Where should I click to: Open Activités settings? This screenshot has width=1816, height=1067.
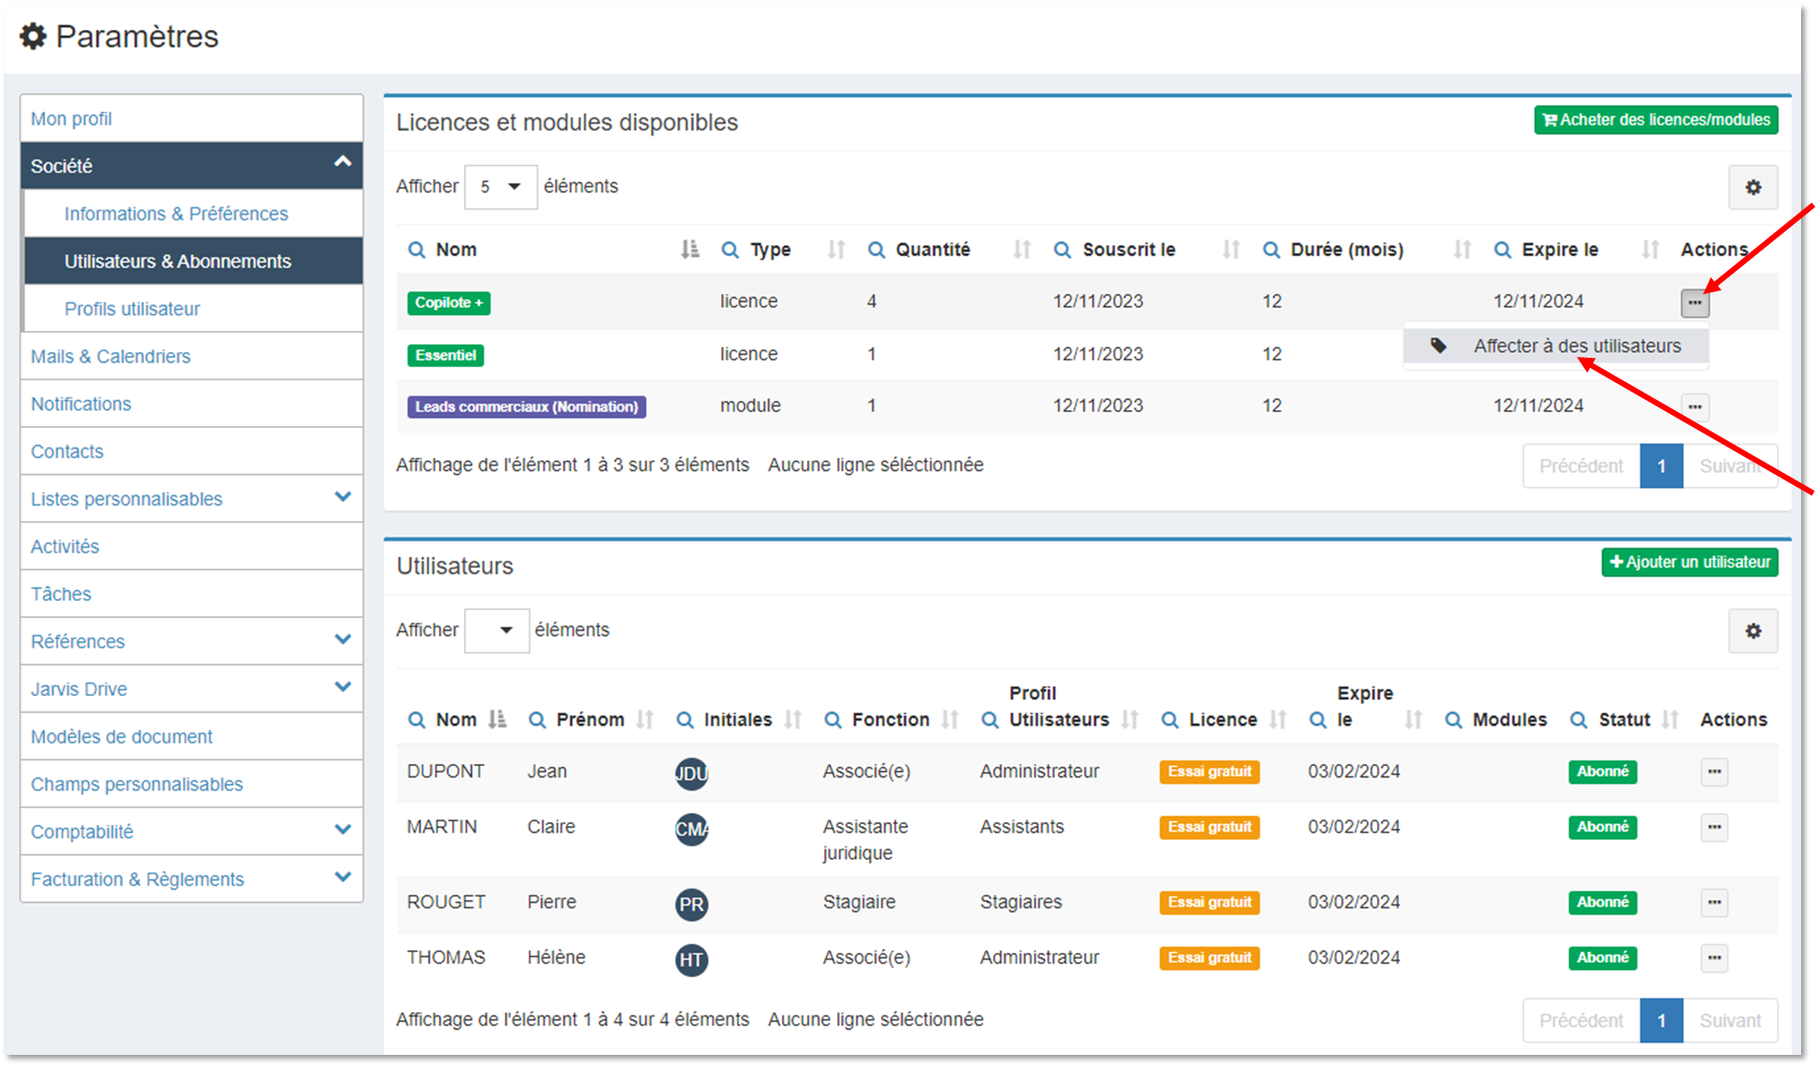click(192, 547)
